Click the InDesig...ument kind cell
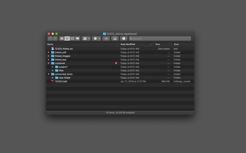The height and width of the screenshot is (153, 246). [182, 81]
